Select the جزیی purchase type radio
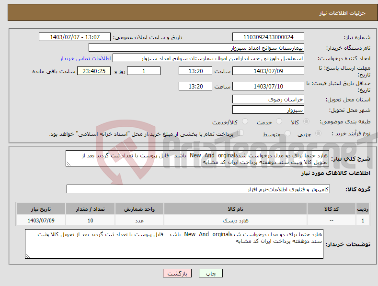 click(x=318, y=133)
